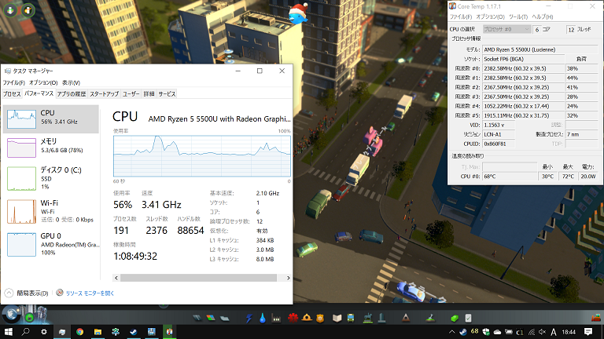Screen dimensions: 604x339
Task: Open the オプション(O) menu in Task Manager
Action: point(43,82)
